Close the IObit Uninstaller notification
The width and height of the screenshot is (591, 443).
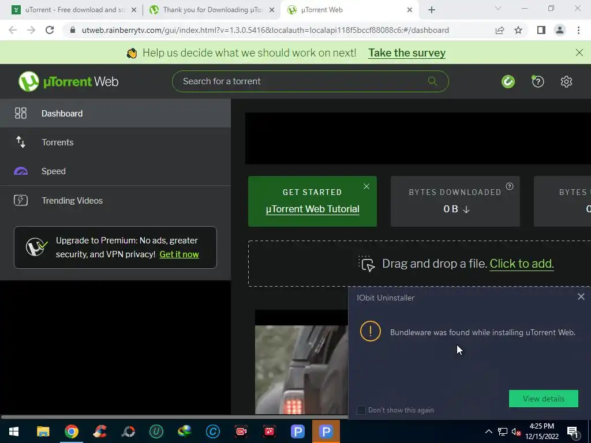click(581, 297)
